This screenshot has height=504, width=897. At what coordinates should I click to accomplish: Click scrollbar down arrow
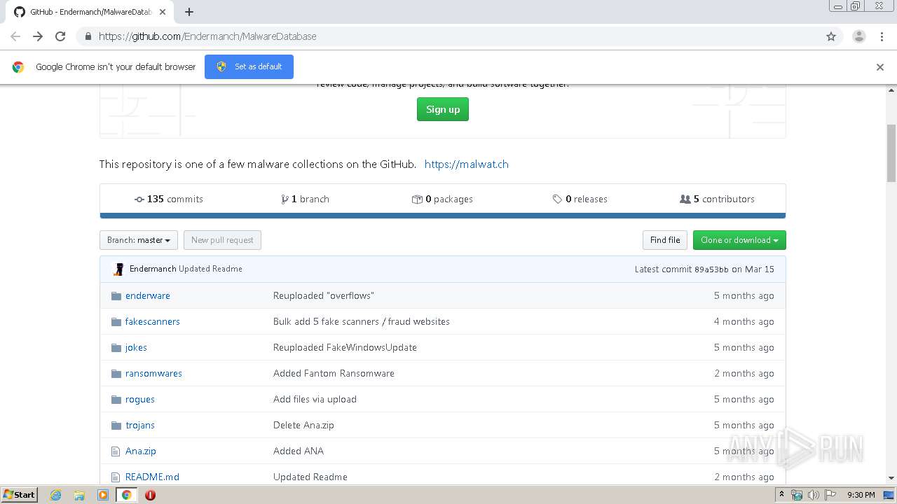pos(891,478)
